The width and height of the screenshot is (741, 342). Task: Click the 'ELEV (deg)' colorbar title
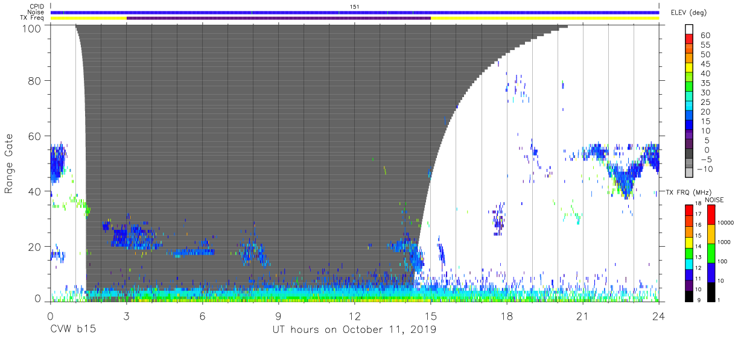(x=689, y=12)
